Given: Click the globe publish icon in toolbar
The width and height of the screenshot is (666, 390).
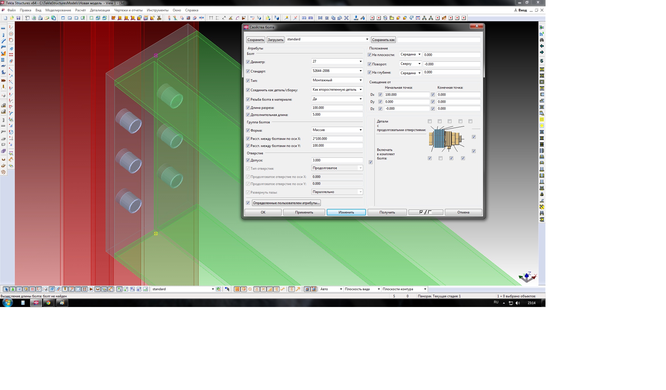Looking at the screenshot, I should point(53,18).
